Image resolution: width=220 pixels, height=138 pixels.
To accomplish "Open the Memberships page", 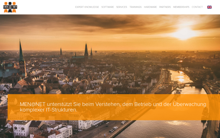I will (x=181, y=7).
